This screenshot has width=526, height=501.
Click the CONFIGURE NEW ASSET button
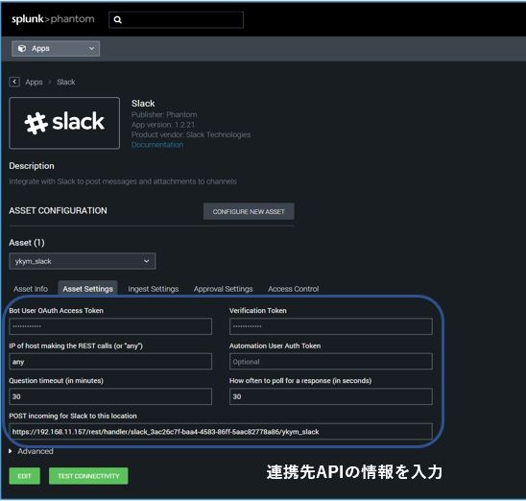coord(249,211)
